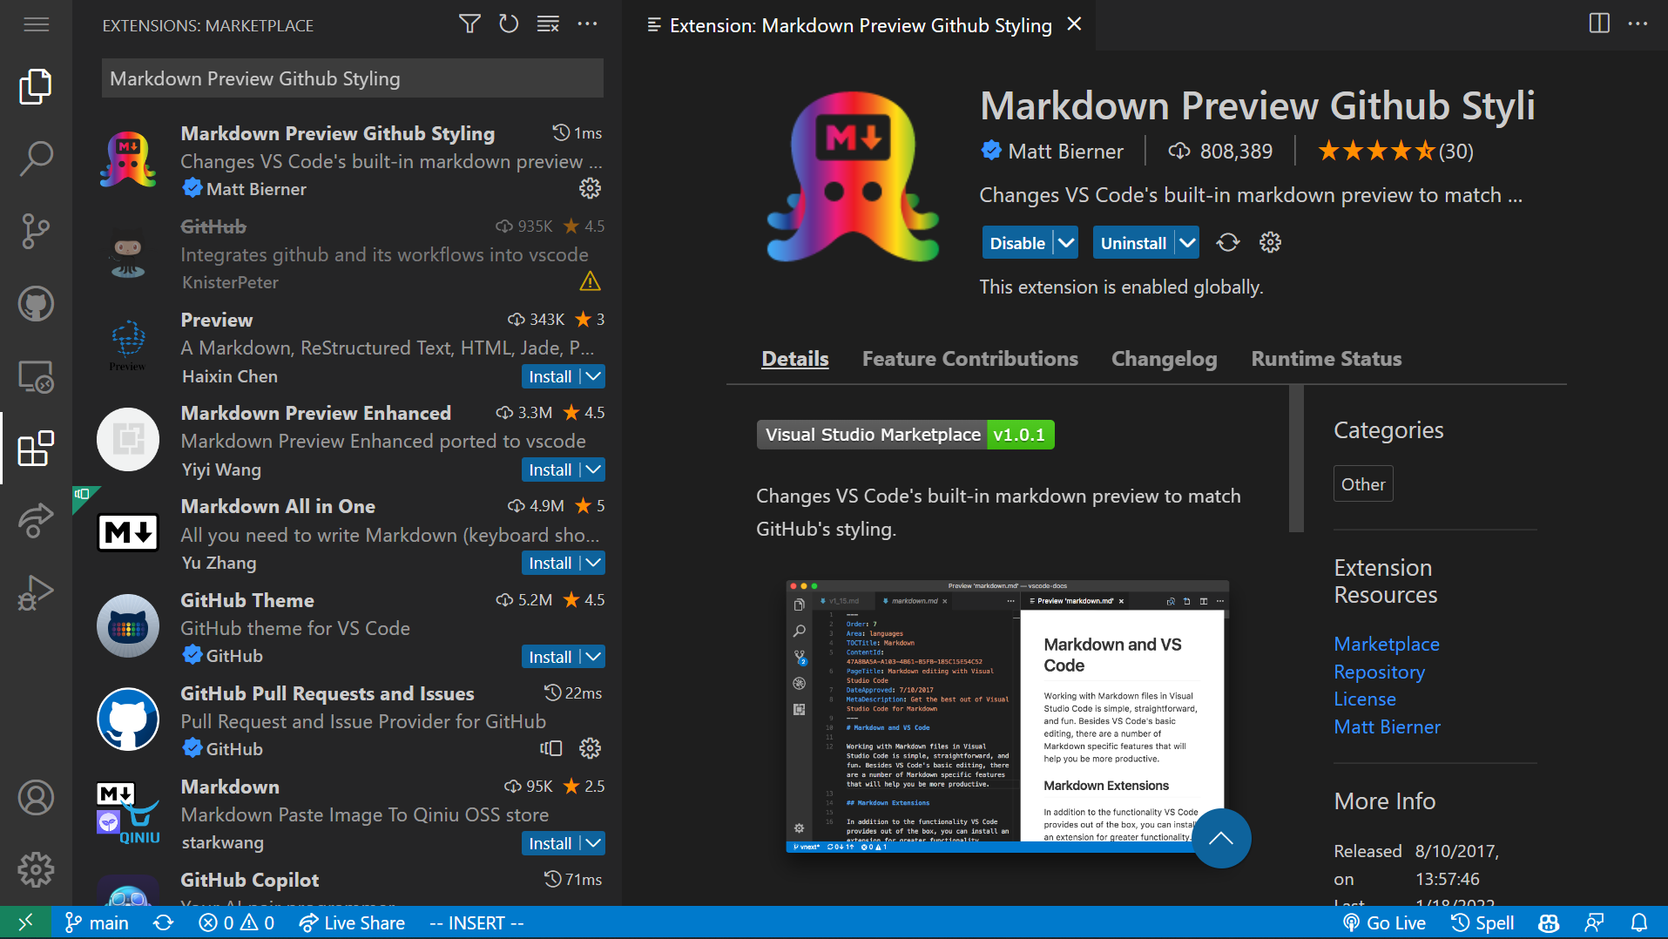The width and height of the screenshot is (1668, 939).
Task: Click Go Live in status bar
Action: [x=1385, y=922]
